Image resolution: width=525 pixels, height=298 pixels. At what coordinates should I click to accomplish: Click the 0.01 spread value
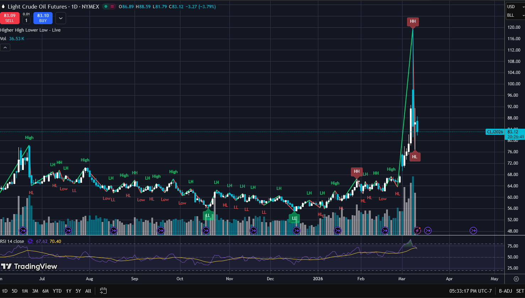[26, 14]
